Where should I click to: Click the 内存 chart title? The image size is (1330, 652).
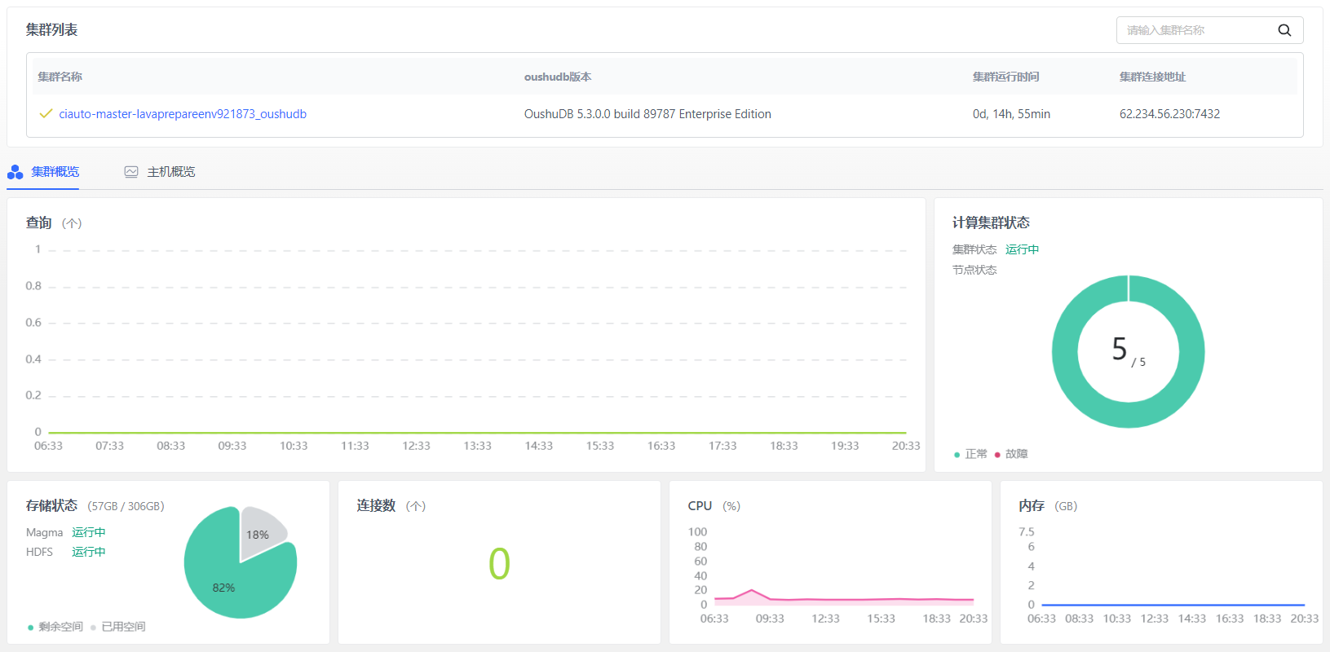1032,506
